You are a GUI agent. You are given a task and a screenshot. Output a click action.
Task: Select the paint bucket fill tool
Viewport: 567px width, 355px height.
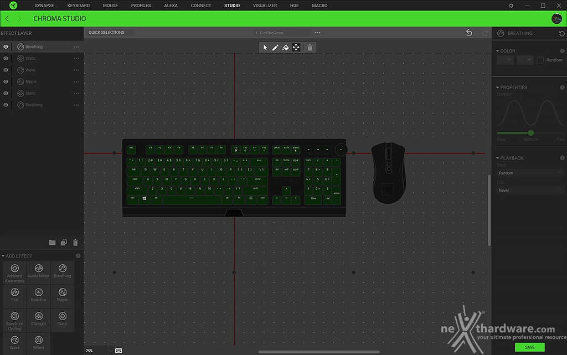click(x=285, y=48)
